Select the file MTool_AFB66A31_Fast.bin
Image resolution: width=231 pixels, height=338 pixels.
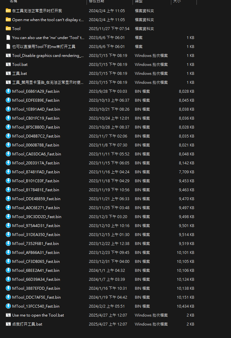coord(36,252)
